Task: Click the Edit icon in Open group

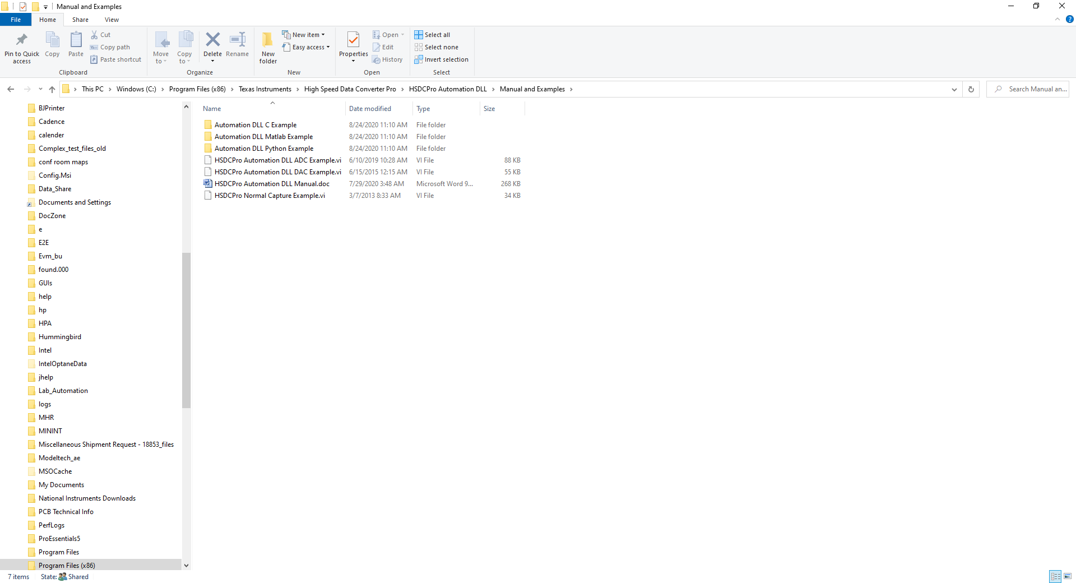Action: pos(377,47)
